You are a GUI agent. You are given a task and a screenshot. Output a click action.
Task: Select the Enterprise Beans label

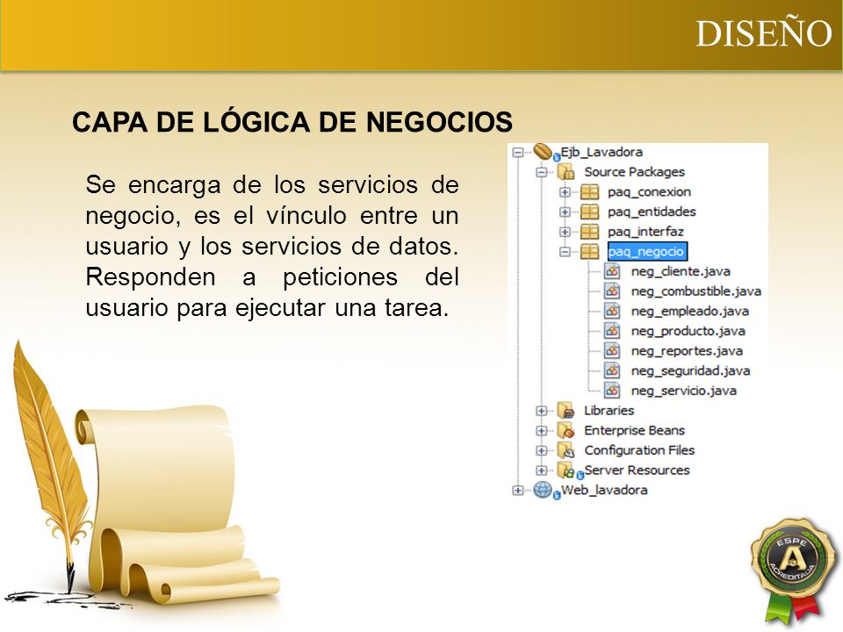[634, 430]
